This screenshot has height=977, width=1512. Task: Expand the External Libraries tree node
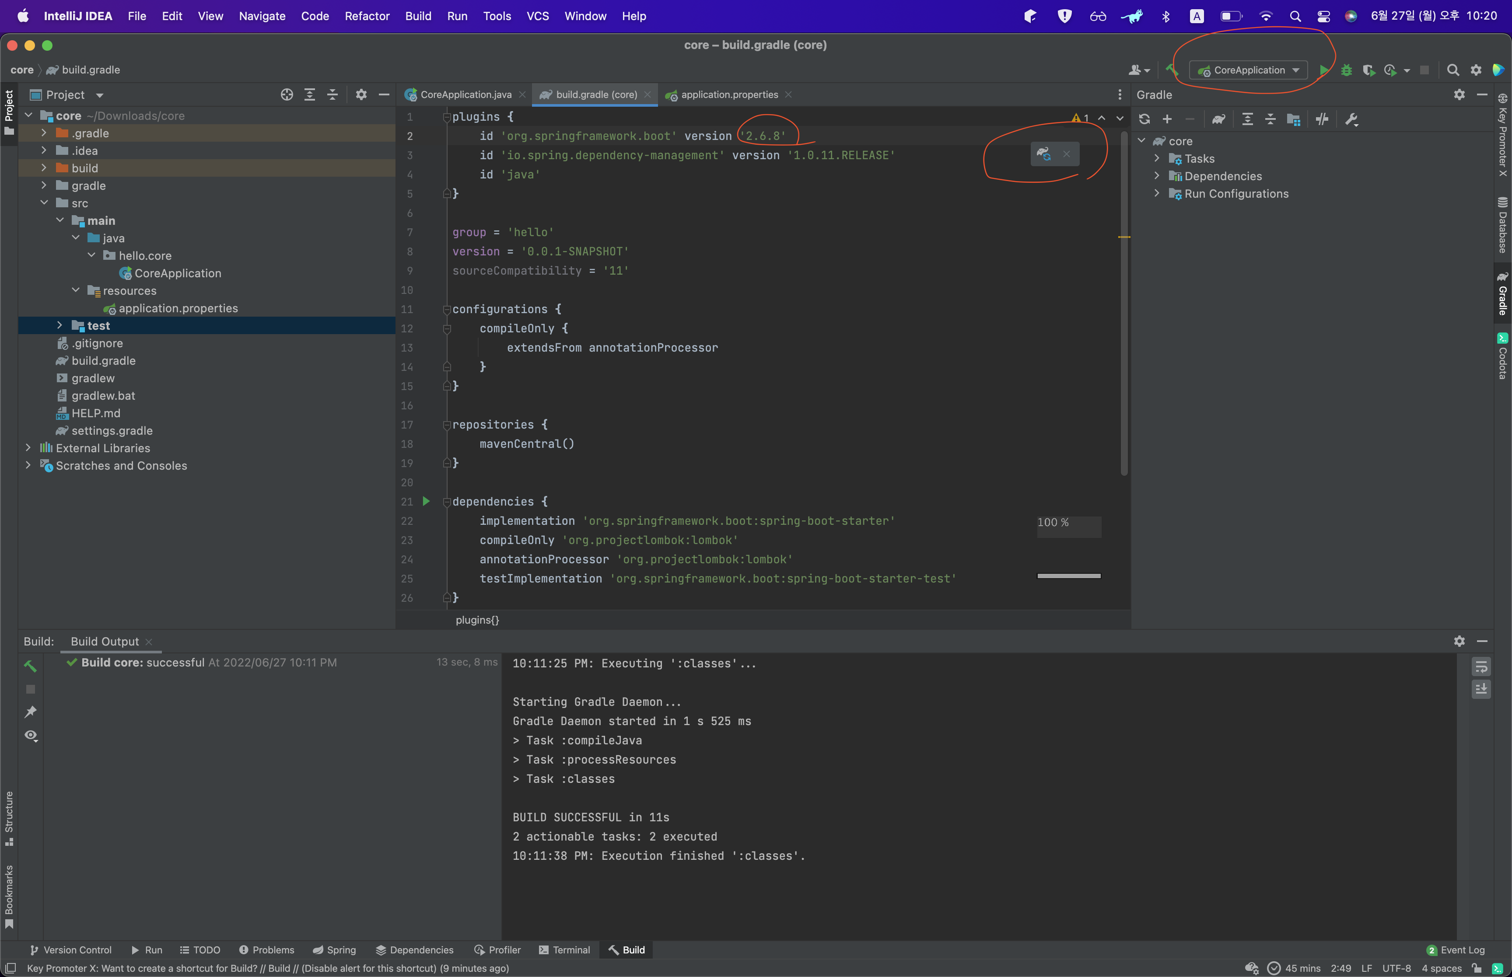point(28,448)
